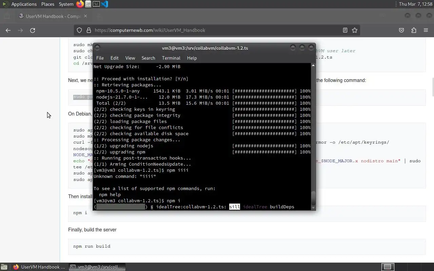Image resolution: width=434 pixels, height=271 pixels.
Task: Open terminal View menu
Action: pyautogui.click(x=130, y=58)
